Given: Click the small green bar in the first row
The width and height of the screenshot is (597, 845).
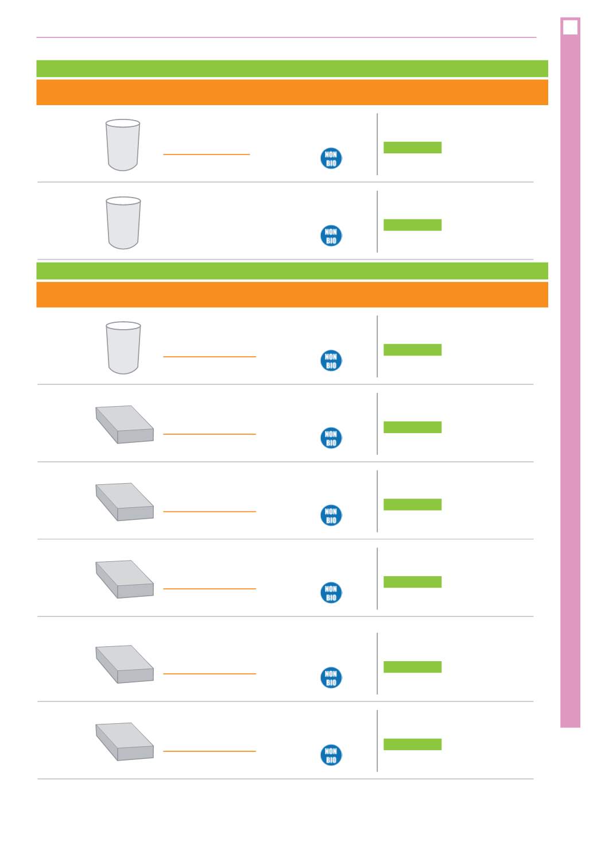Looking at the screenshot, I should pos(413,148).
